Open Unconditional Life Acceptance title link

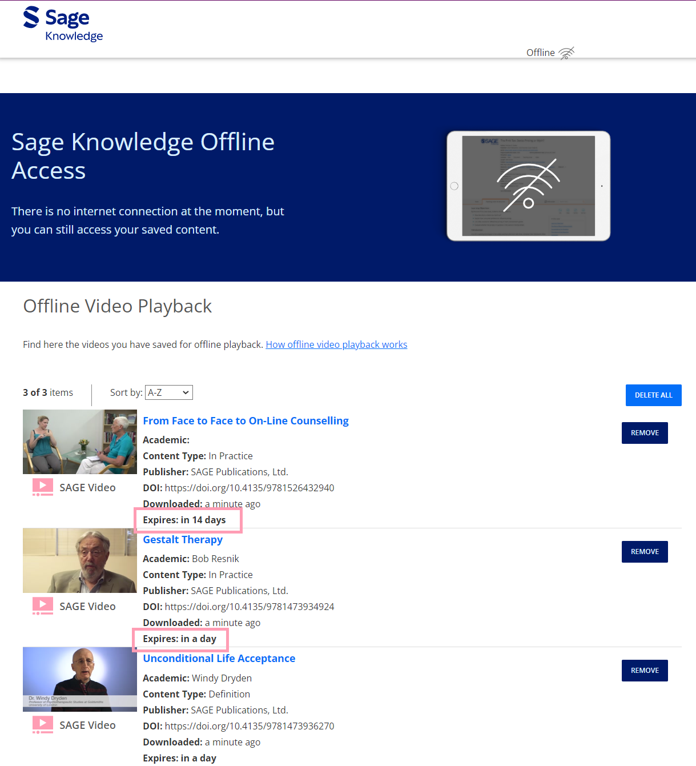coord(219,659)
